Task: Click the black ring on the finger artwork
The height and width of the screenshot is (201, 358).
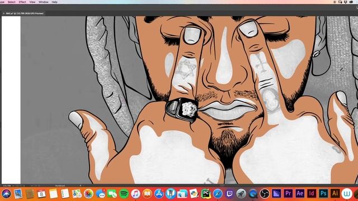Action: pos(182,110)
